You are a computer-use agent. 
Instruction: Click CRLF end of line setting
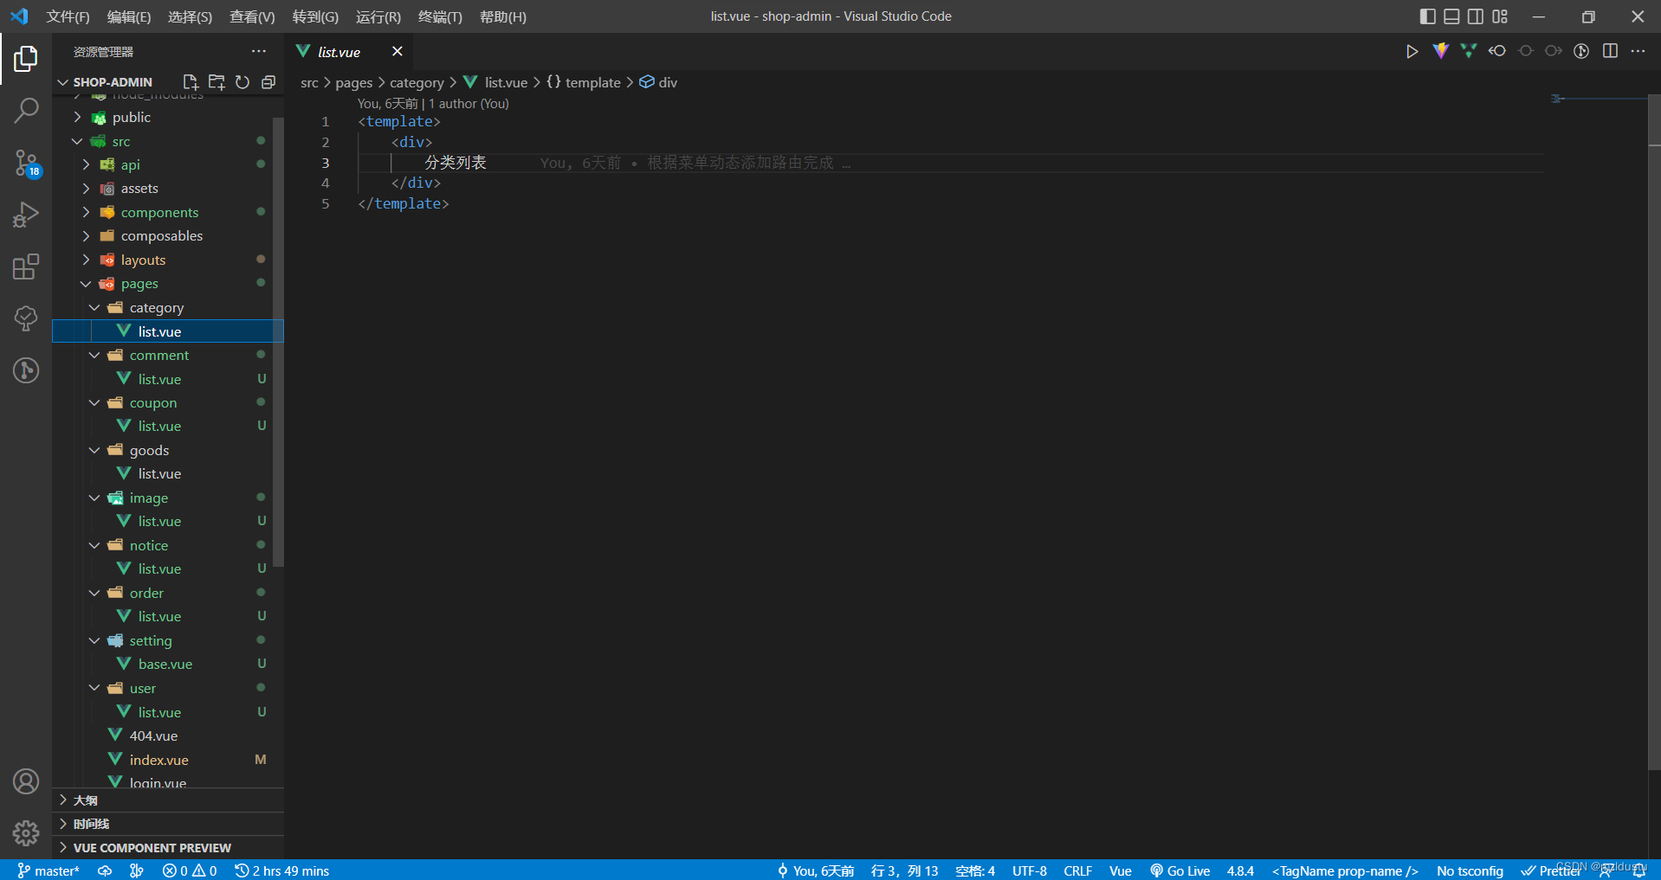click(x=1077, y=870)
